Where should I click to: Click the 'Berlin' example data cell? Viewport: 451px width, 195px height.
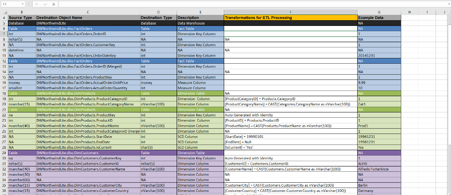379,185
